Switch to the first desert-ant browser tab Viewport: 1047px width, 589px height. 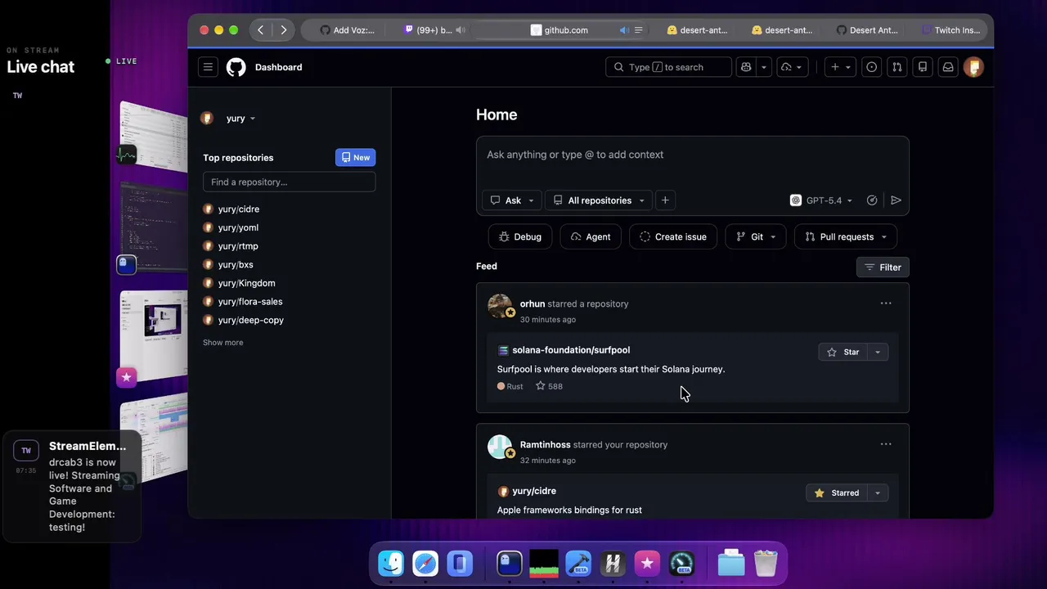click(x=697, y=30)
